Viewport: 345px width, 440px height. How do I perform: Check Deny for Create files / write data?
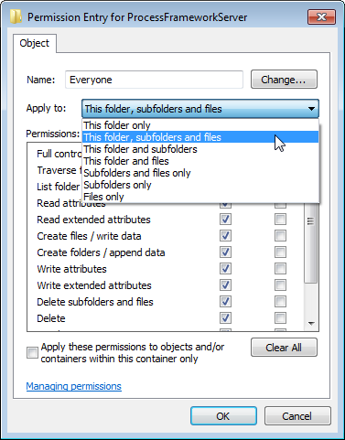(280, 236)
